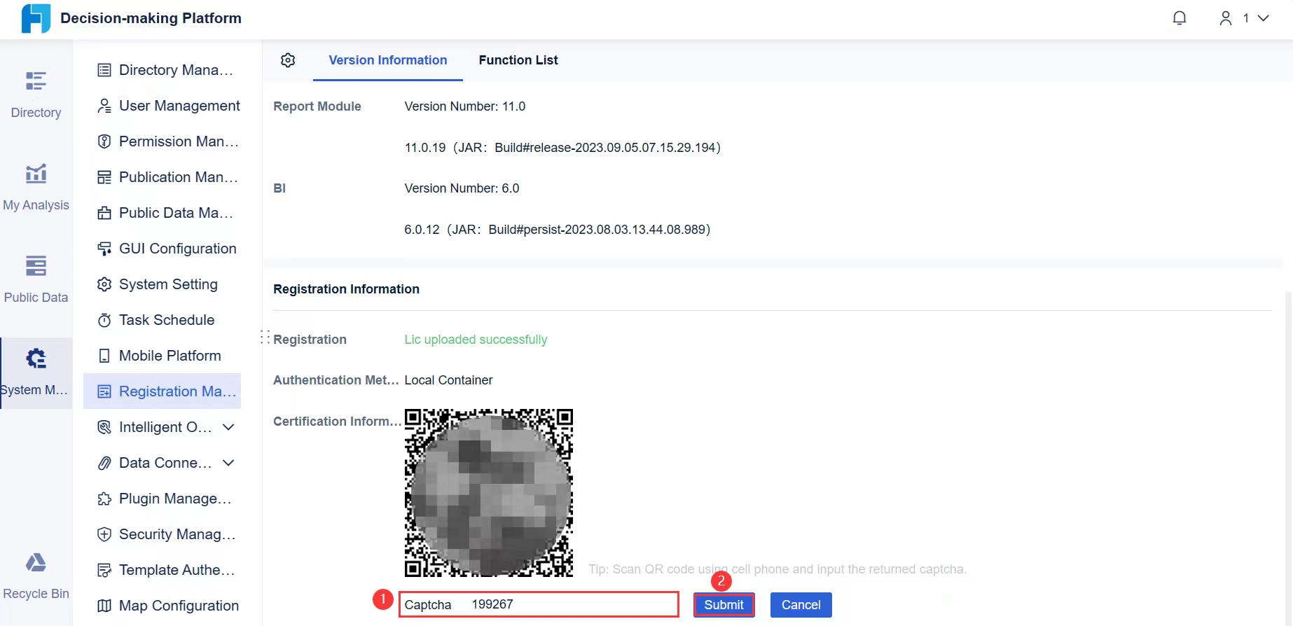Open System Setting in the menu
This screenshot has width=1293, height=626.
click(x=163, y=284)
